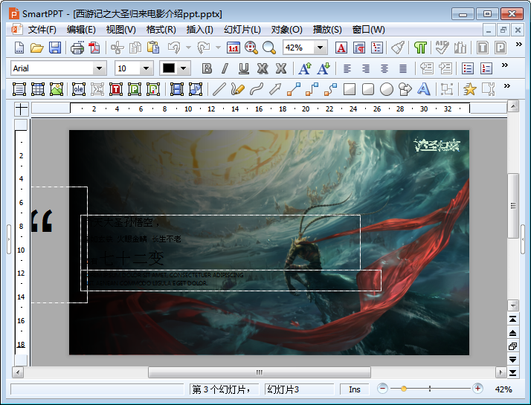This screenshot has height=405, width=531.
Task: Click the yellow star icon in object toolbar
Action: pos(470,89)
